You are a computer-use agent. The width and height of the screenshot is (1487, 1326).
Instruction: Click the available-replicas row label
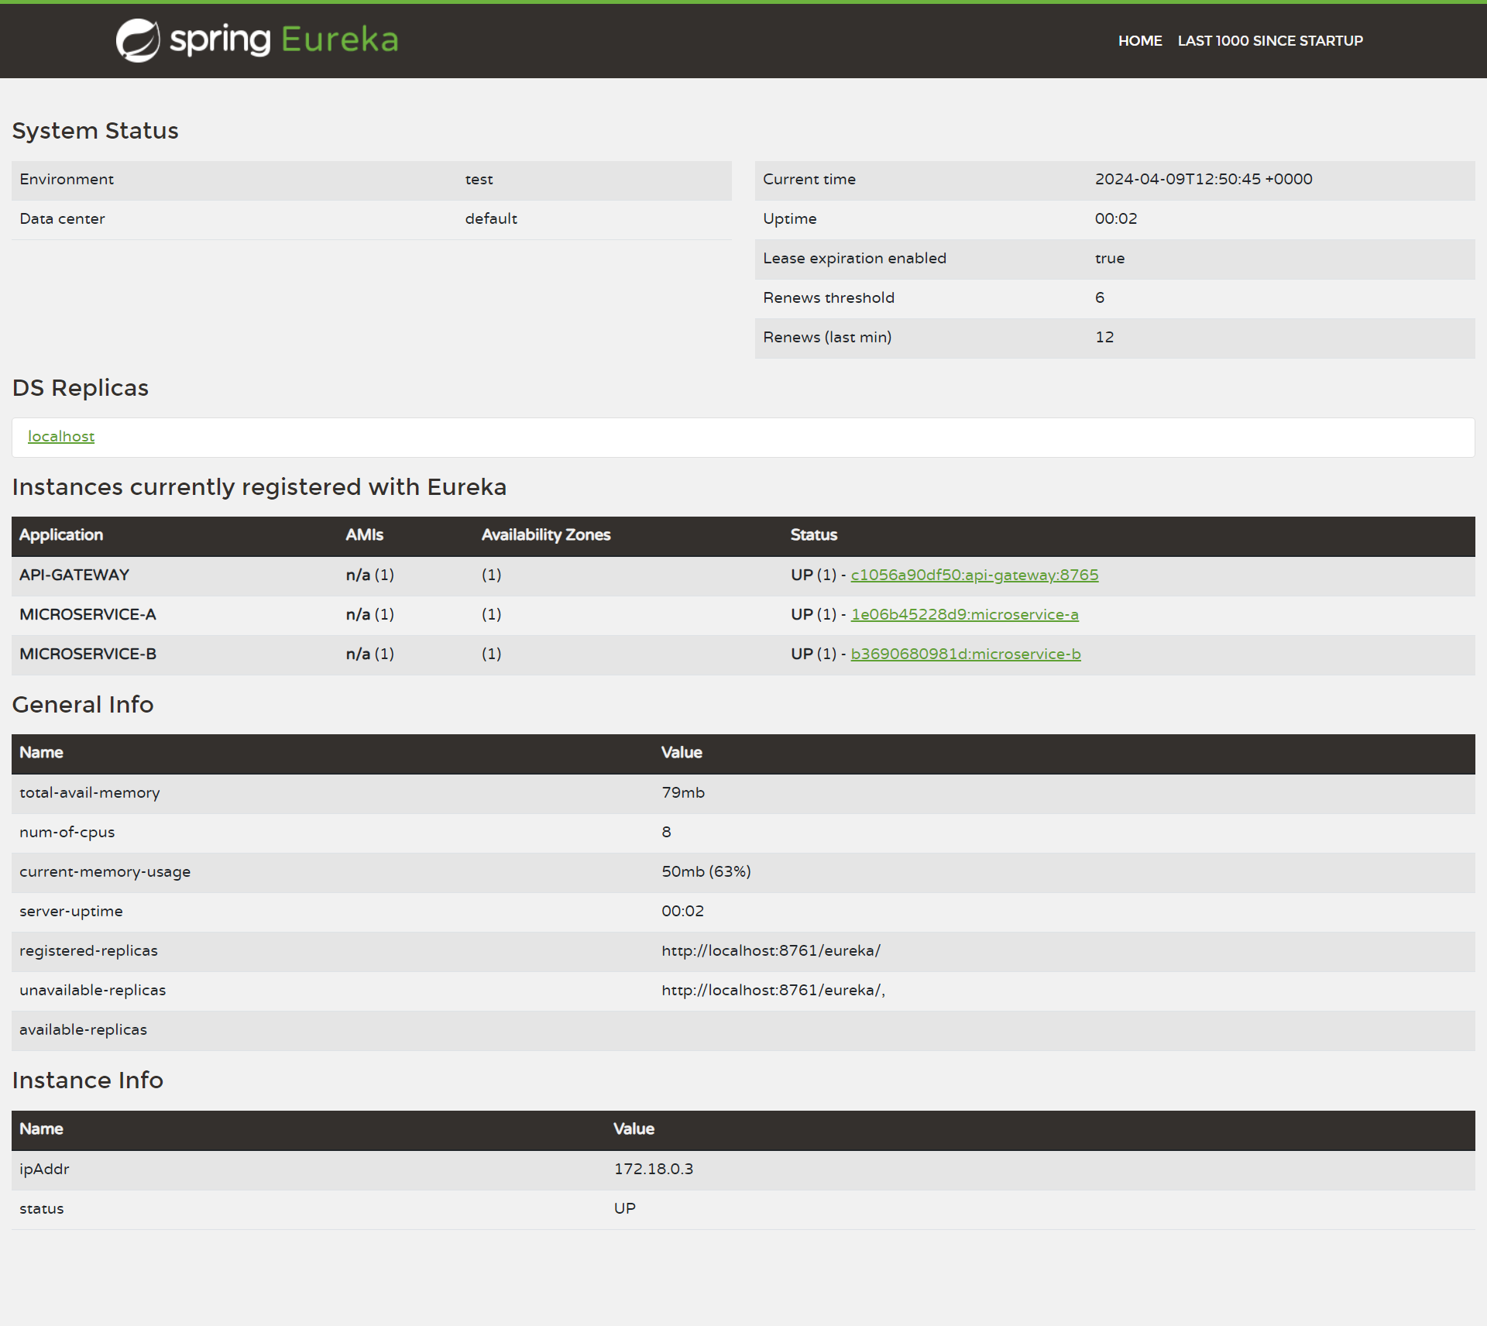pyautogui.click(x=83, y=1029)
